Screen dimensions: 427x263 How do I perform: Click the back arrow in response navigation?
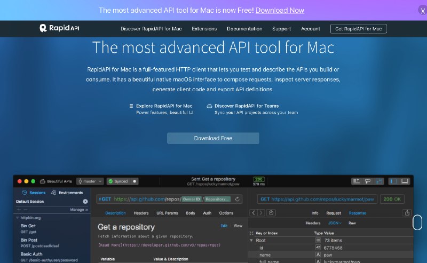(x=254, y=213)
